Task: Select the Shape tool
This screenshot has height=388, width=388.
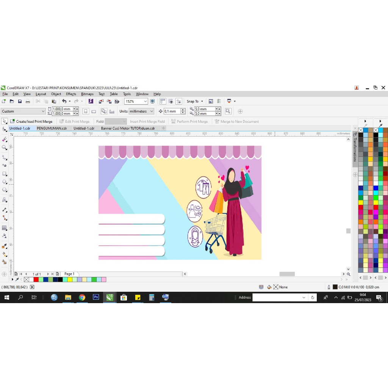Action: click(x=4, y=139)
